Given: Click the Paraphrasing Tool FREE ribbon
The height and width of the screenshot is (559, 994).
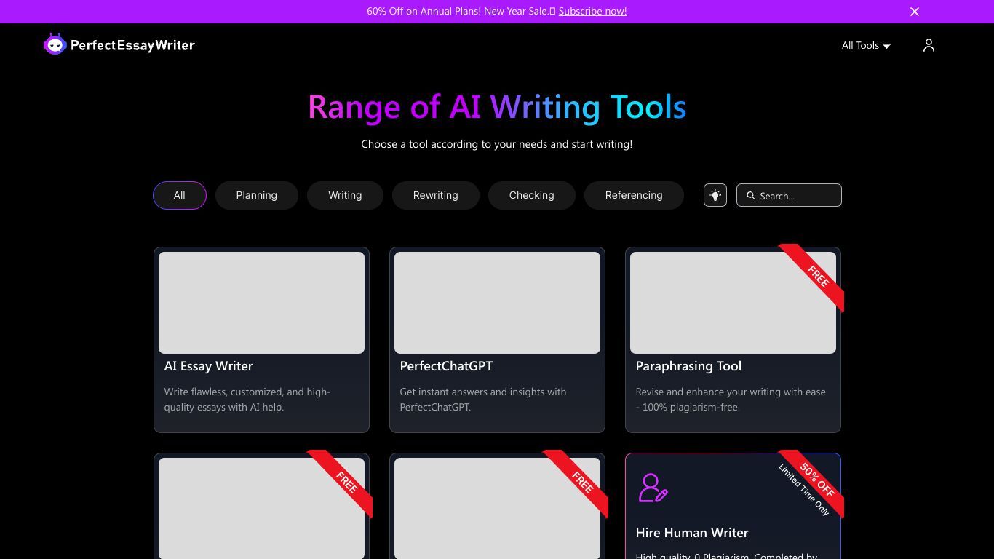Looking at the screenshot, I should (816, 277).
